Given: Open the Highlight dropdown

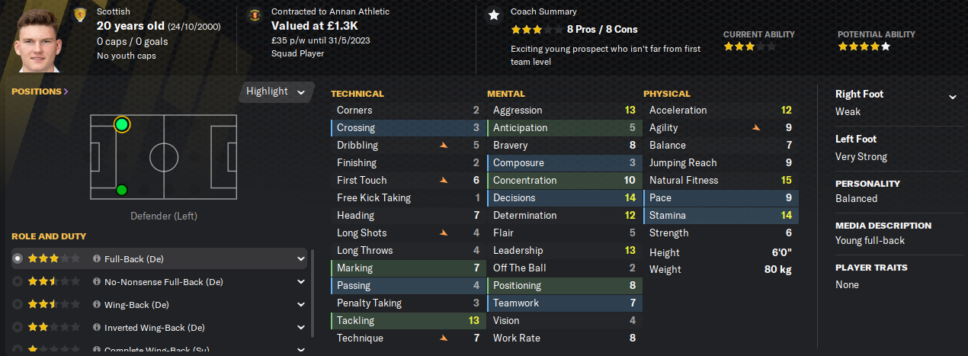Looking at the screenshot, I should [276, 91].
